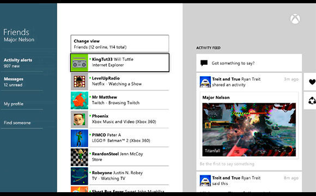Viewport: 316px width, 196px height.
Task: Open Activity alerts 907 new
Action: tap(22, 63)
